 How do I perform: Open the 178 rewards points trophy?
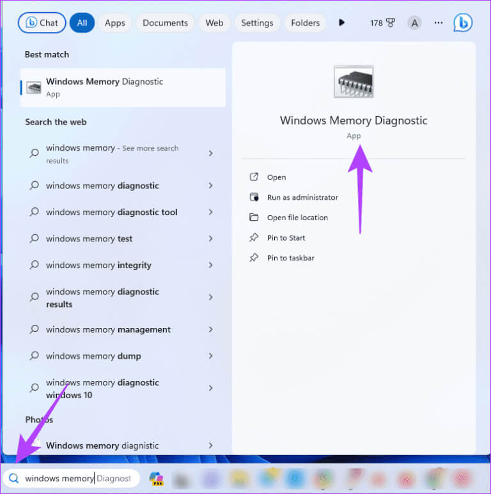point(382,23)
